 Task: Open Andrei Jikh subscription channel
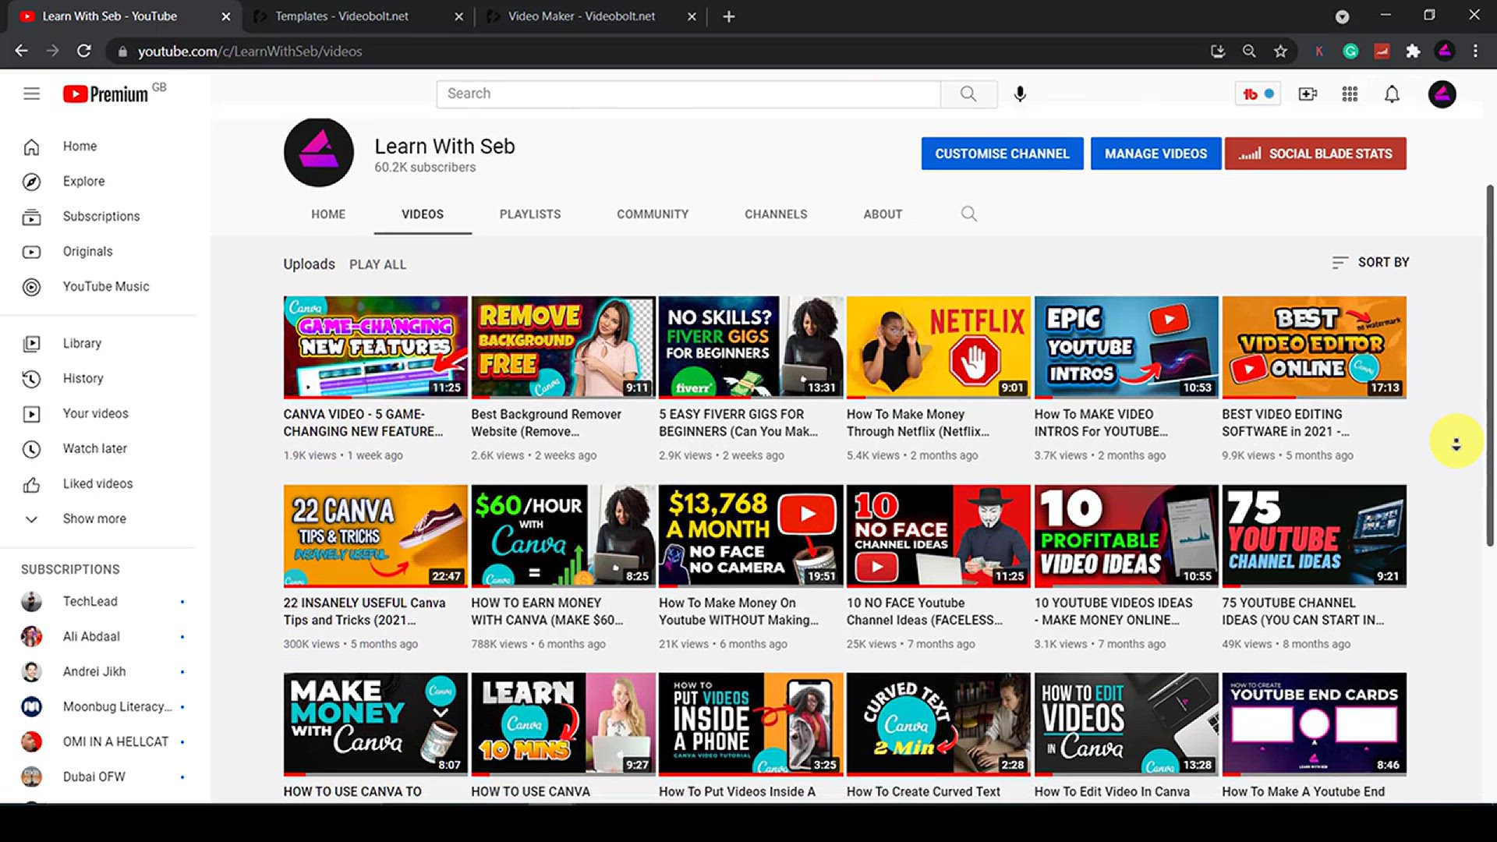[x=98, y=671]
